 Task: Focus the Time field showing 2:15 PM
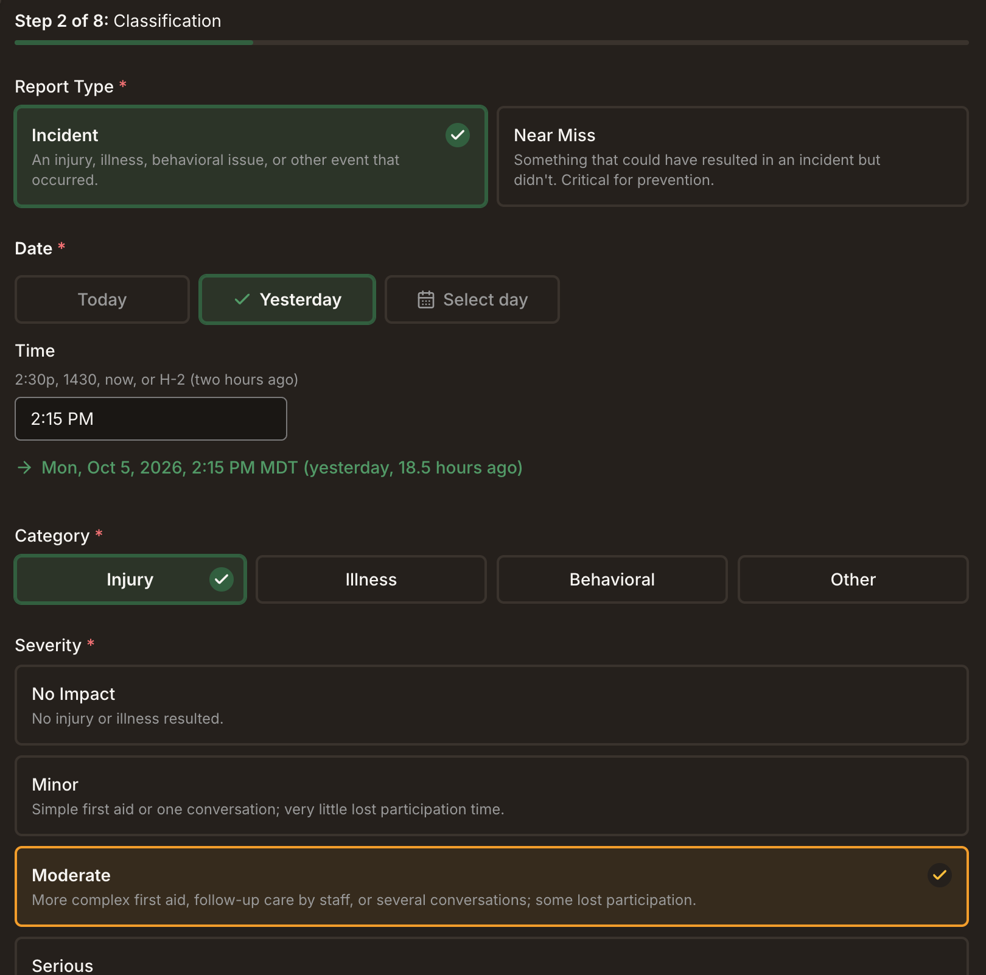click(151, 419)
